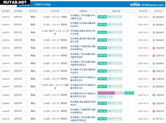Click the 投诉编号 column header

6,11
